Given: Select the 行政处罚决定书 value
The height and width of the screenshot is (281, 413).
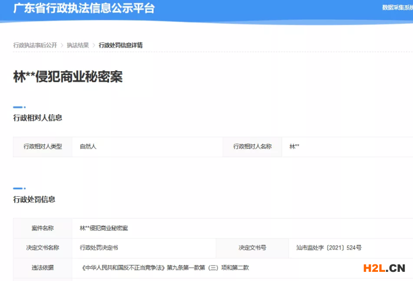Looking at the screenshot, I should click(x=99, y=248).
